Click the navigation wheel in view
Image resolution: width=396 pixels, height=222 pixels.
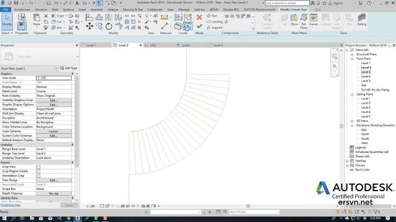pyautogui.click(x=334, y=56)
